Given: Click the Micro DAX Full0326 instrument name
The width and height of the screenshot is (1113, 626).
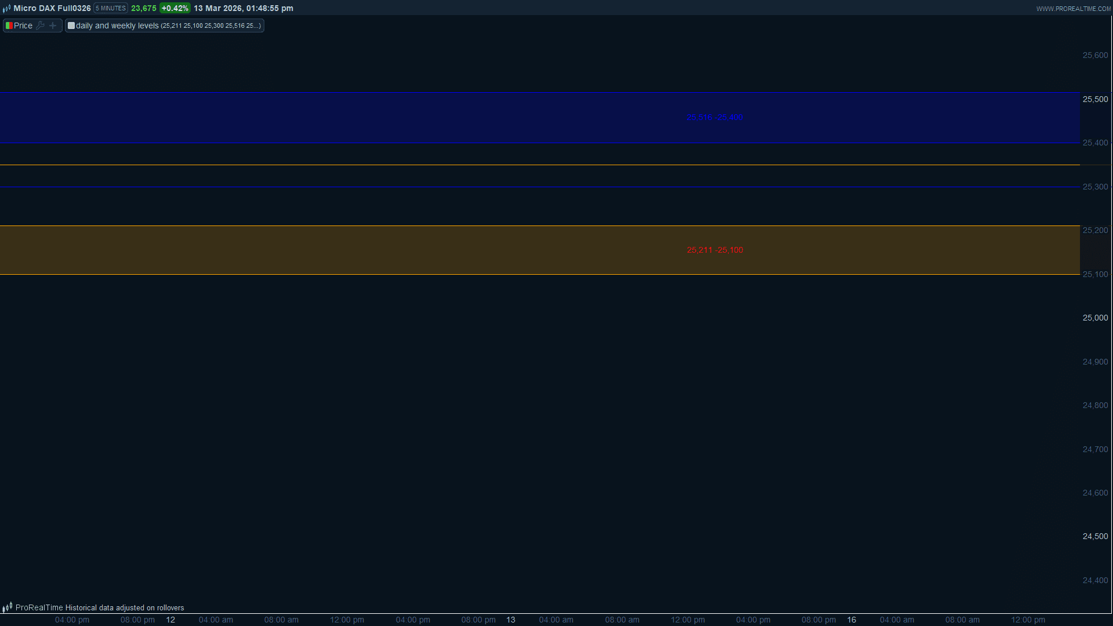Looking at the screenshot, I should point(52,8).
